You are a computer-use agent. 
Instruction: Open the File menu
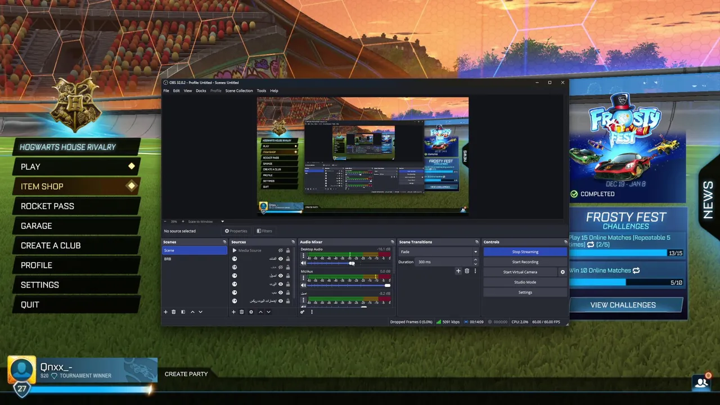tap(166, 91)
